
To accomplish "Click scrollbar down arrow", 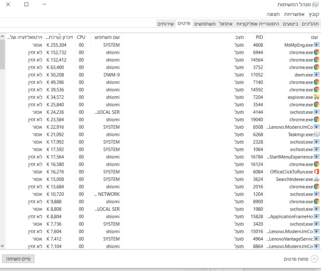I will pyautogui.click(x=2, y=246).
